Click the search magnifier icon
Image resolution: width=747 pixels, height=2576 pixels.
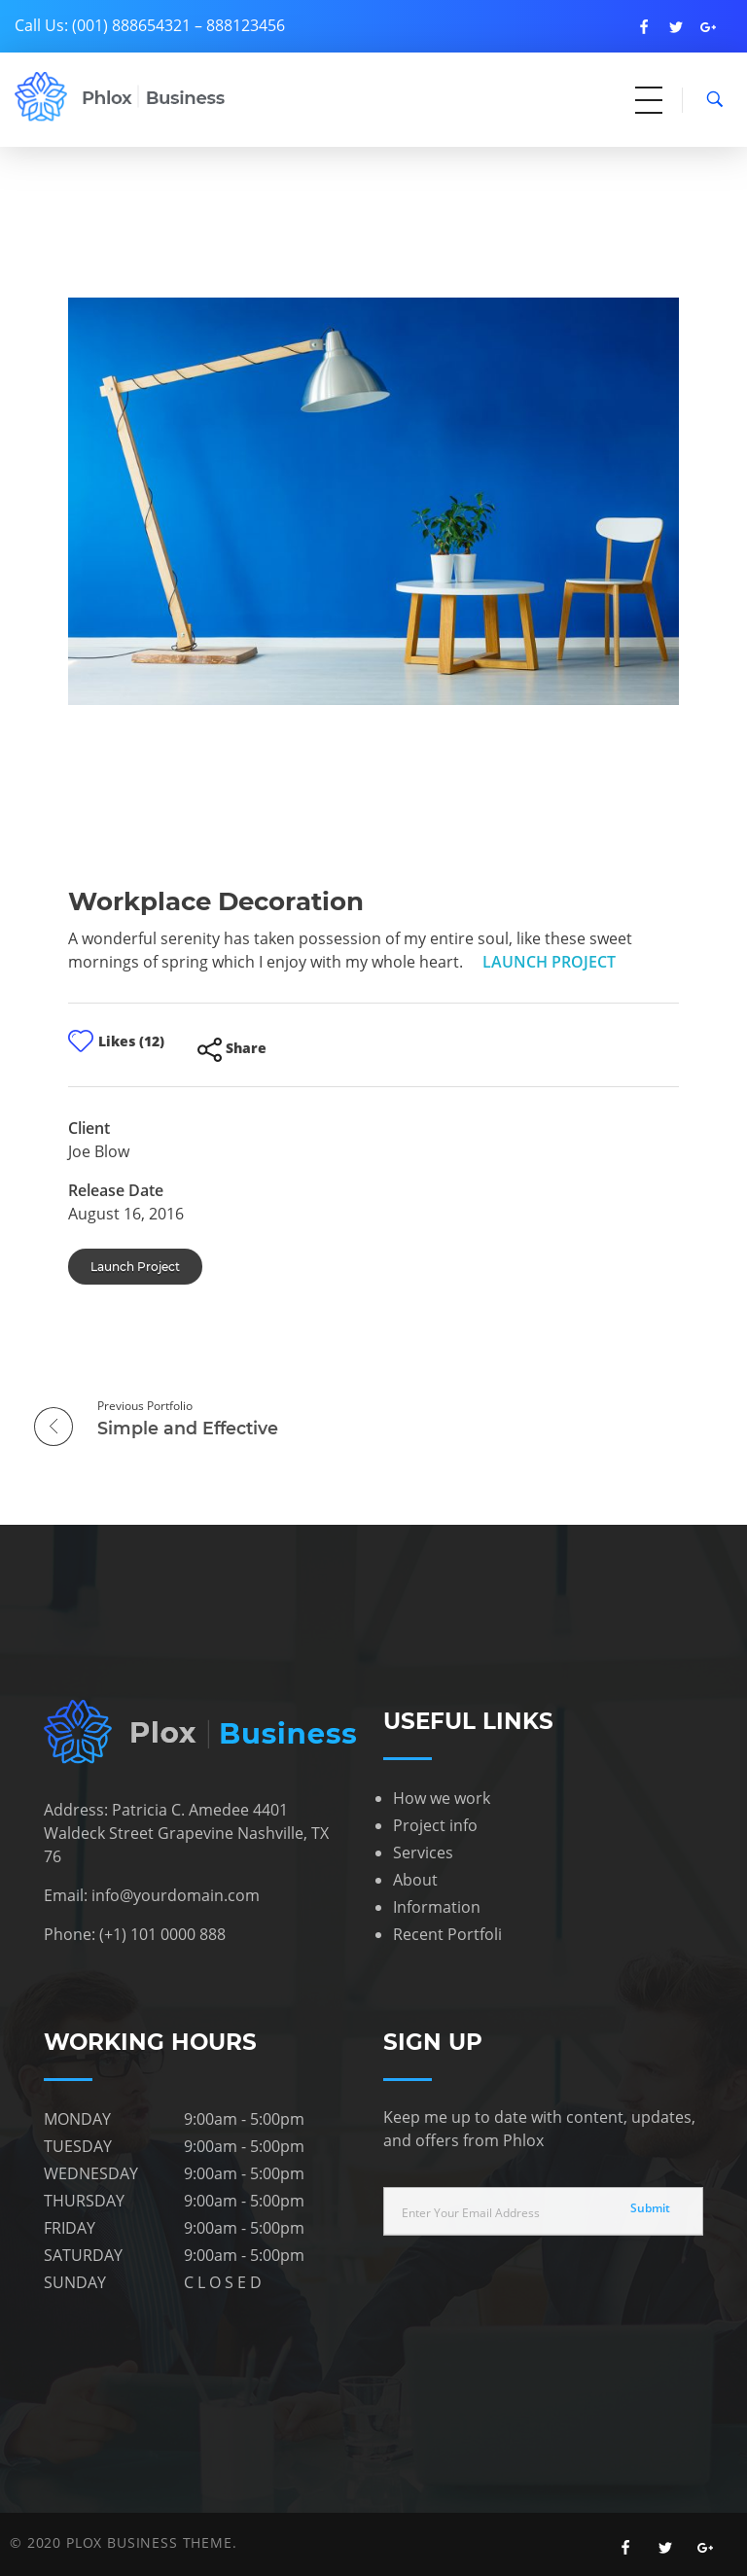pos(714,99)
